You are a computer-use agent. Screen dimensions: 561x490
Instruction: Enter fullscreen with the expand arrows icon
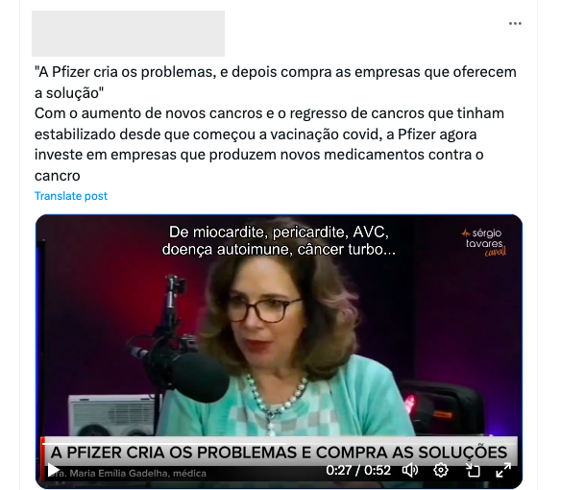click(x=503, y=470)
